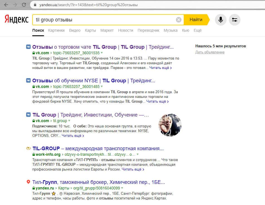This screenshot has height=205, width=265.
Task: Open 'TIL Group | Трейдинг, Инвестиции, Обучение' result
Action: (x=90, y=115)
